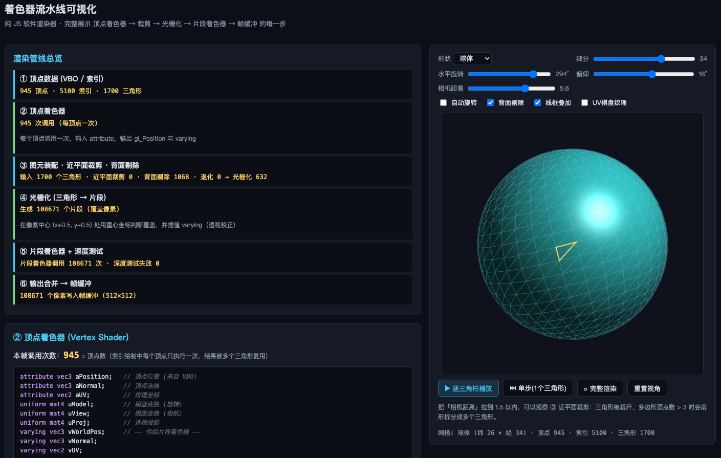Enable the UV棋盘纹理 checkbox
This screenshot has height=458, width=721.
coord(584,103)
